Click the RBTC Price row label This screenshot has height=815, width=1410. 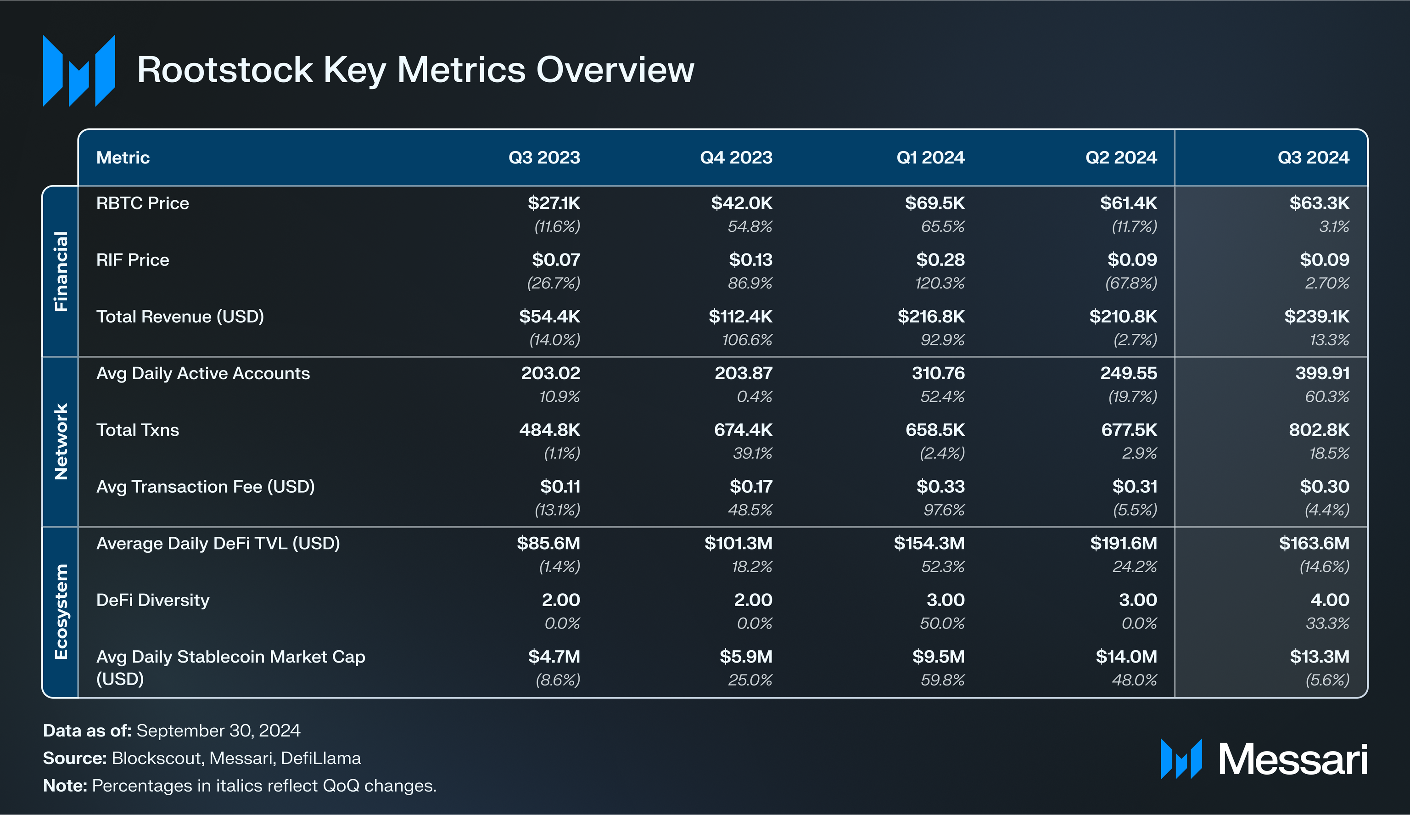point(143,203)
